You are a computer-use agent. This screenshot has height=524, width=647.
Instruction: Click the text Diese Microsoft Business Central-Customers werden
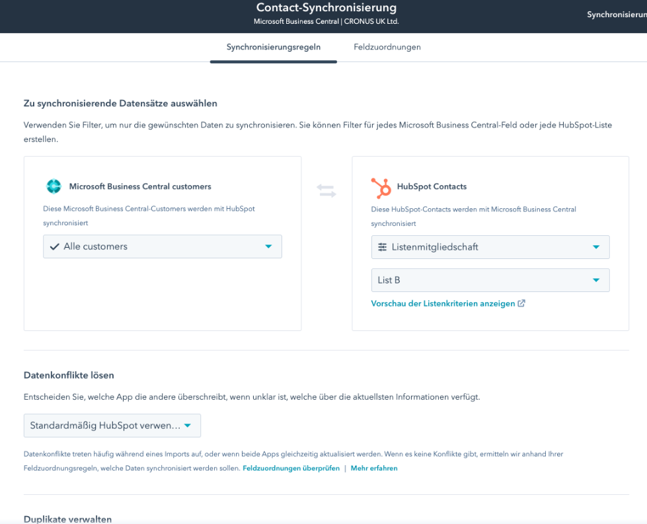tap(149, 216)
